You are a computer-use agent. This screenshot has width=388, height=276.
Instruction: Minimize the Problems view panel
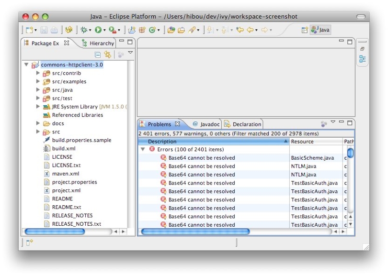[x=342, y=121]
